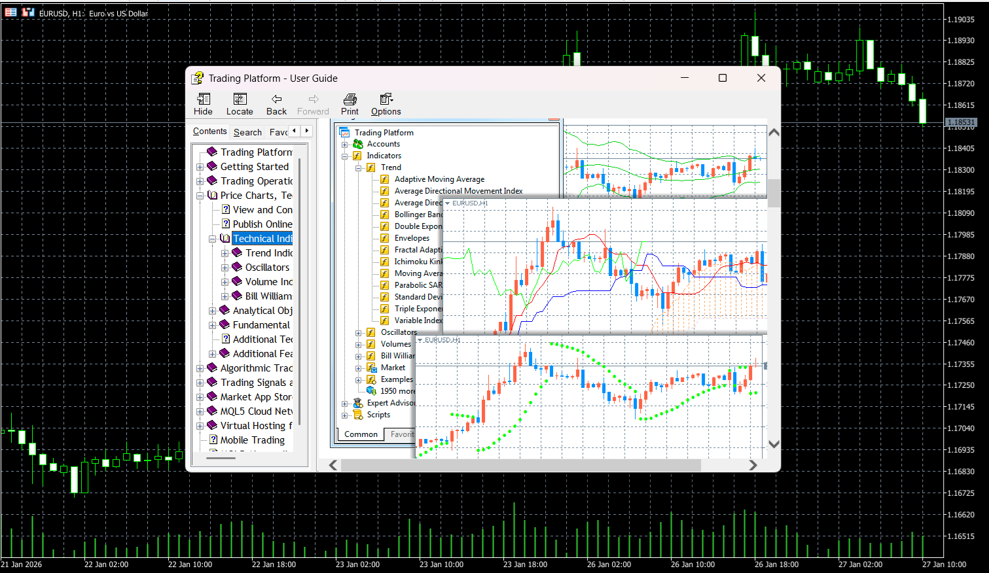Click the page icon beside Mobile Trading

tap(213, 440)
